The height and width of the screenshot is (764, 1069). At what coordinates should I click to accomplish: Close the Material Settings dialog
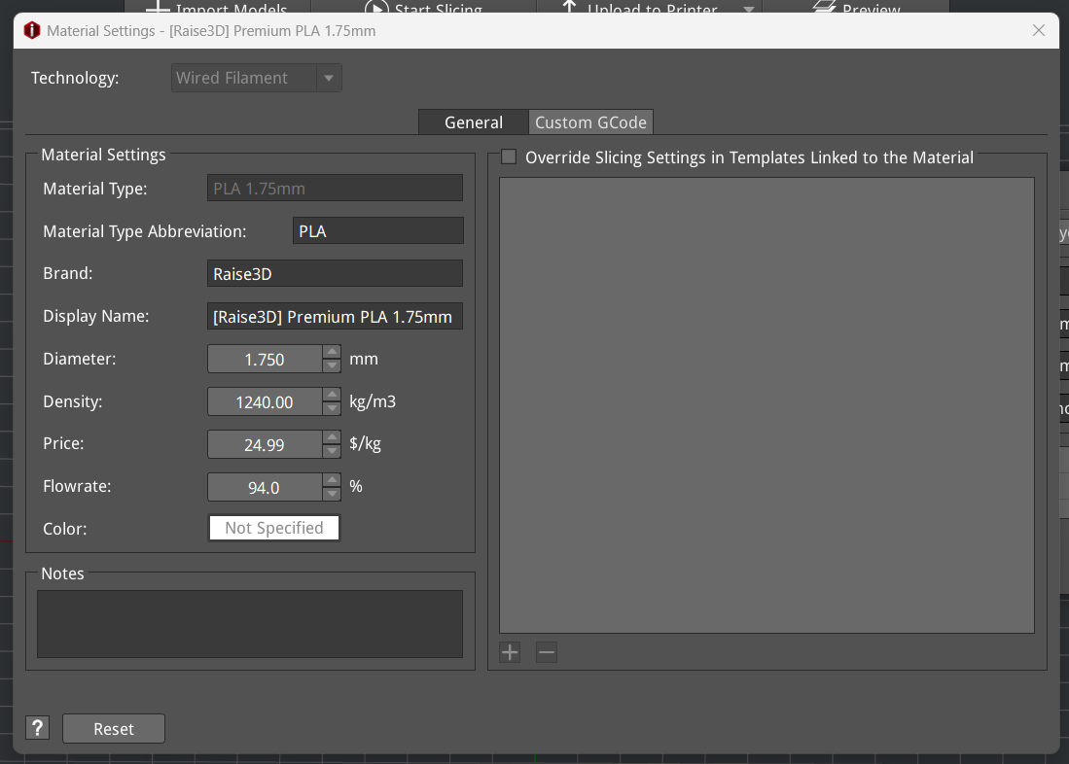[x=1038, y=31]
